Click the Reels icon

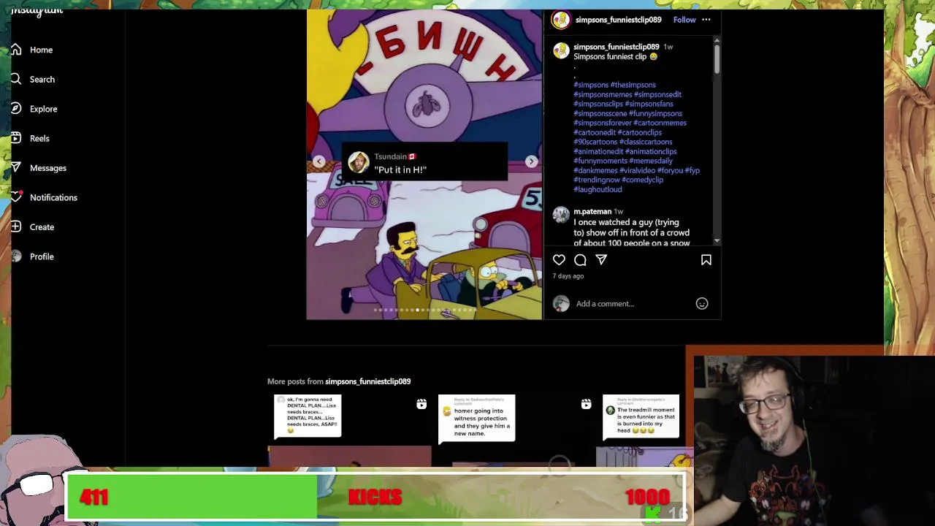[15, 138]
